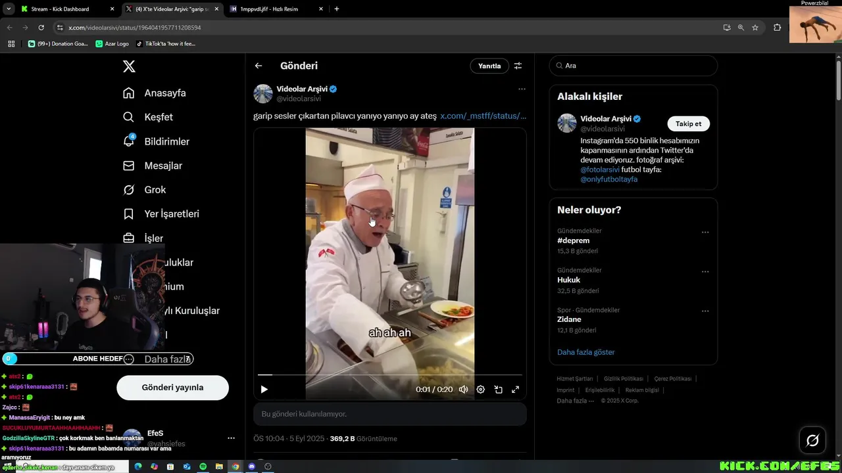Open more options for Hukuk trend

point(705,271)
